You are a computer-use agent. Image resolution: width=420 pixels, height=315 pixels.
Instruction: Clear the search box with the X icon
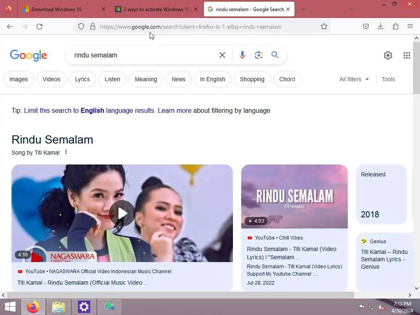point(222,55)
